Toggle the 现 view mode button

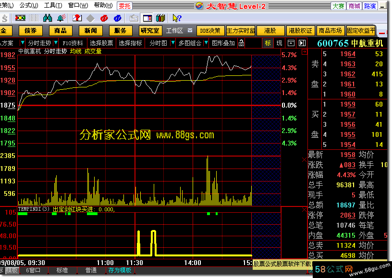(279, 43)
